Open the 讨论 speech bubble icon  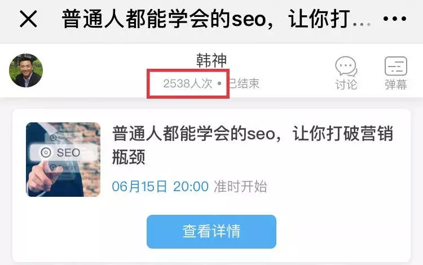pyautogui.click(x=346, y=67)
